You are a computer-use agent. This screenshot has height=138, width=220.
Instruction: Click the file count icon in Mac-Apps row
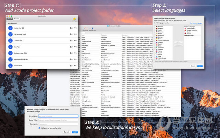[71, 47]
